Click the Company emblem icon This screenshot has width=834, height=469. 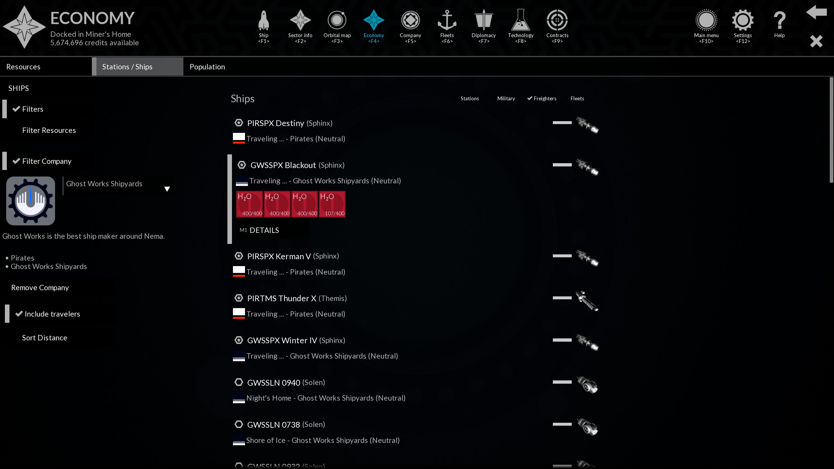[410, 21]
